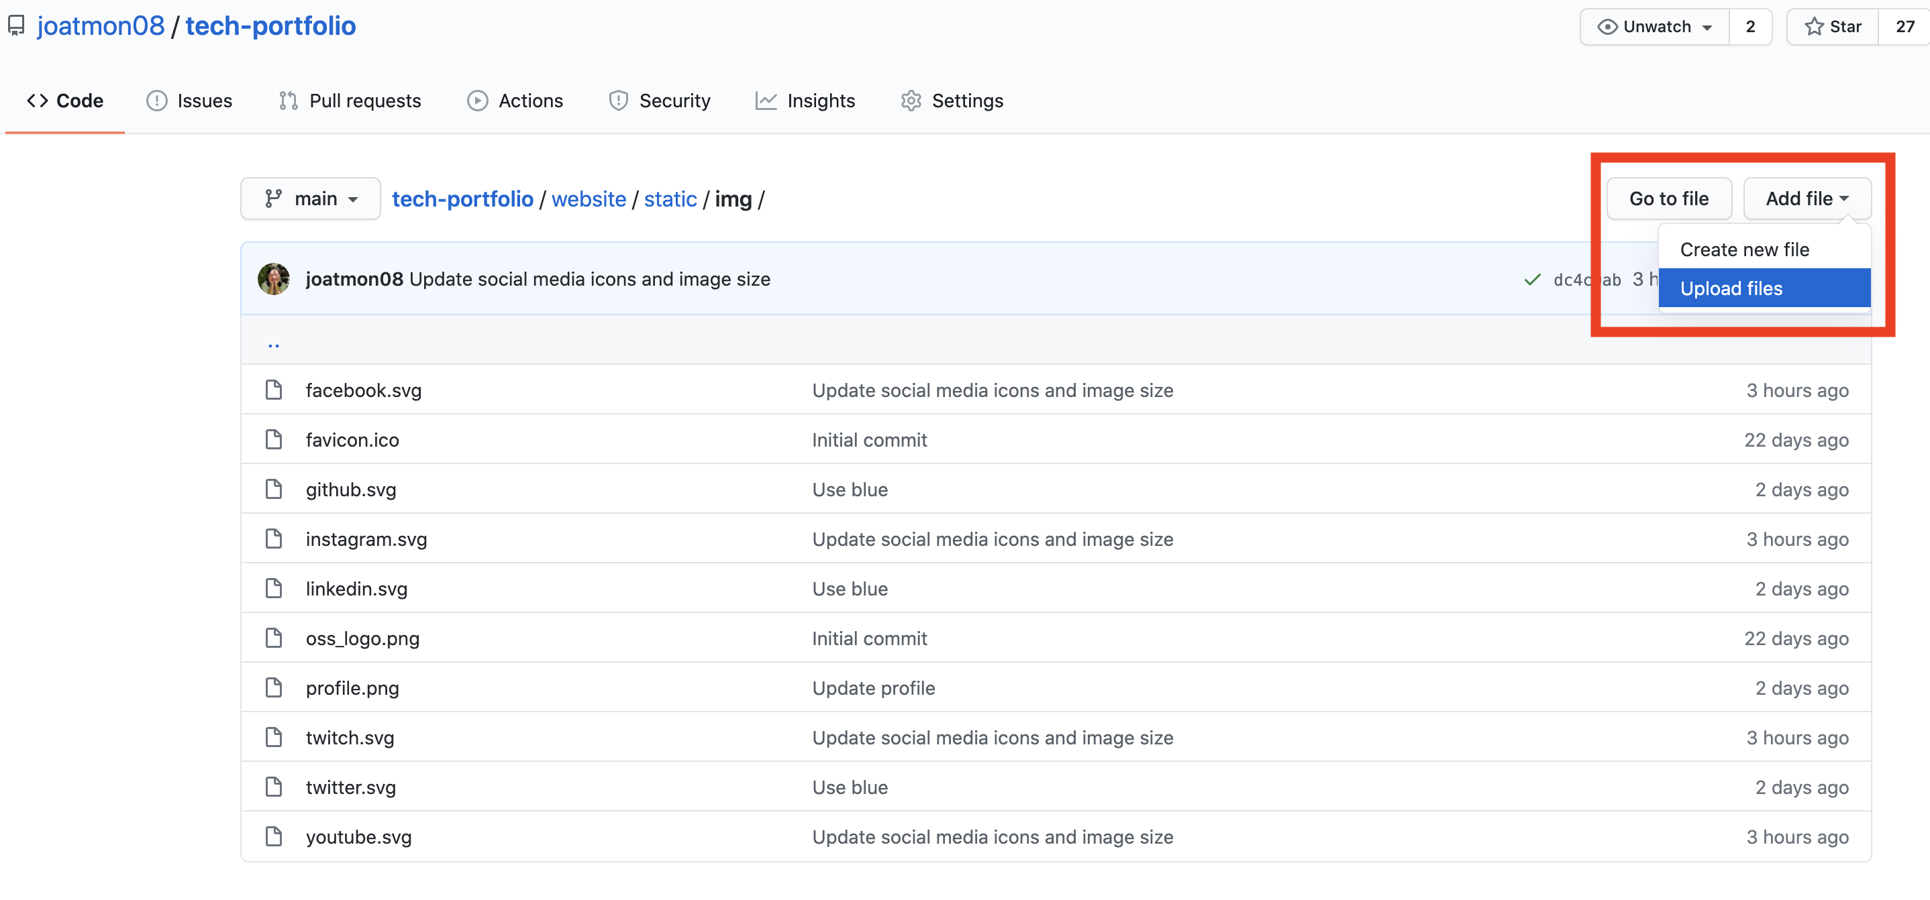Screen dimensions: 1930x900
Task: Switch to the Pull requests tab
Action: click(350, 101)
